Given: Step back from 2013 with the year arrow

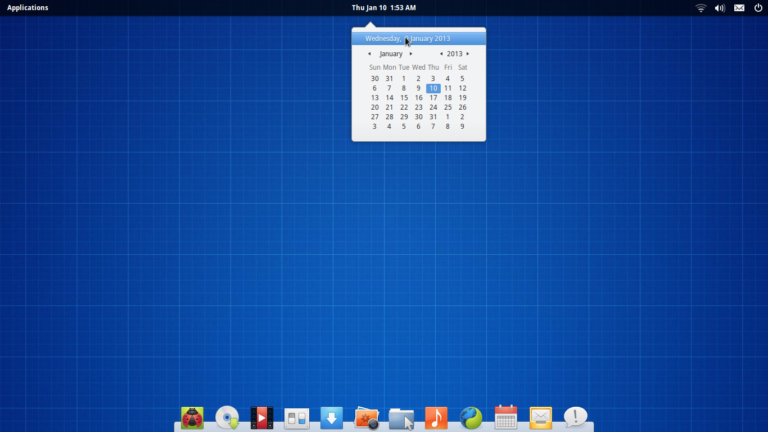Looking at the screenshot, I should tap(441, 53).
